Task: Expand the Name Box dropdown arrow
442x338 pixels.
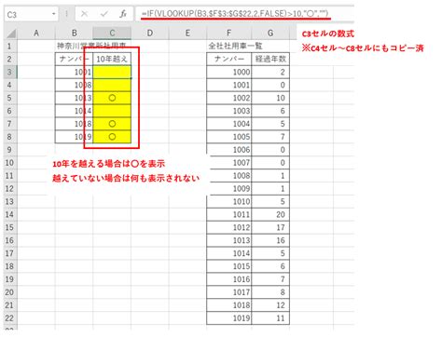Action: [54, 14]
